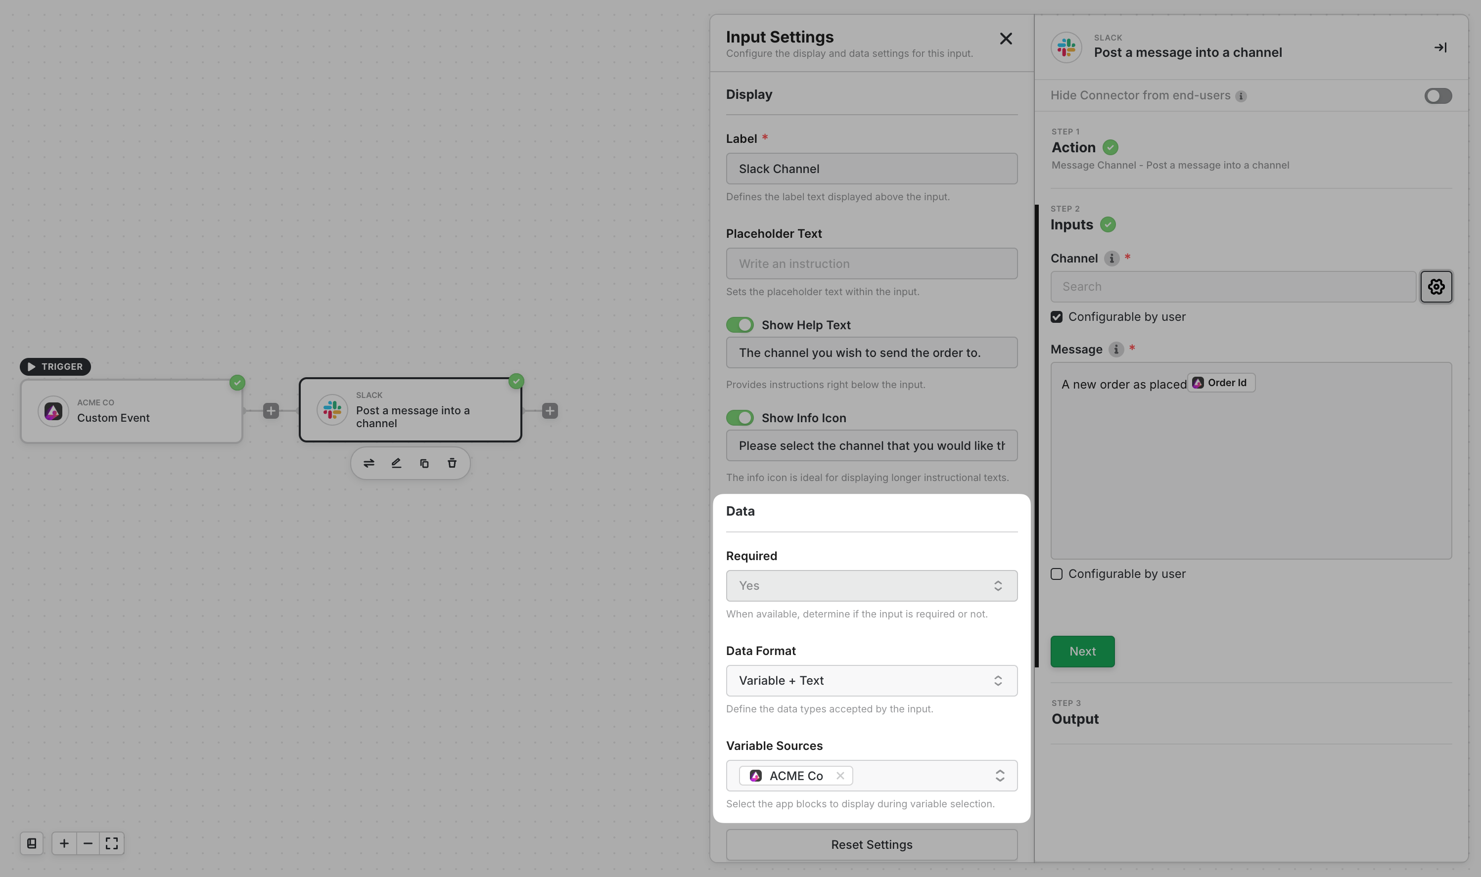Toggle Hide Connector from end-users switch

coord(1437,96)
